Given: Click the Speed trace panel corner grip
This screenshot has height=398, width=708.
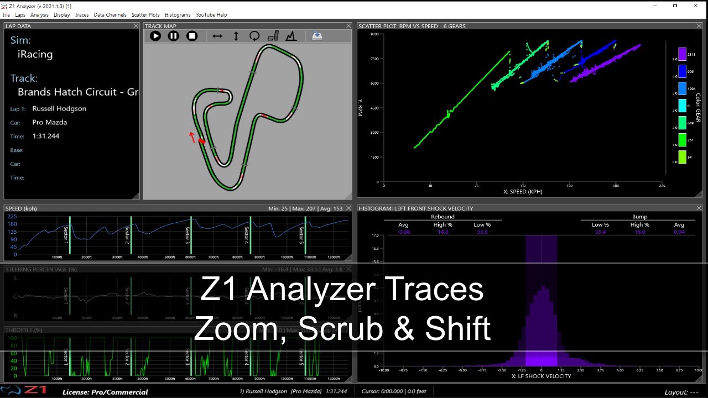Looking at the screenshot, I should pyautogui.click(x=348, y=257).
